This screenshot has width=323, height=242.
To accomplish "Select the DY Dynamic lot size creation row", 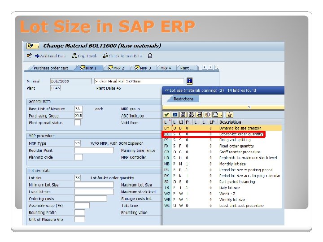I will [222, 128].
